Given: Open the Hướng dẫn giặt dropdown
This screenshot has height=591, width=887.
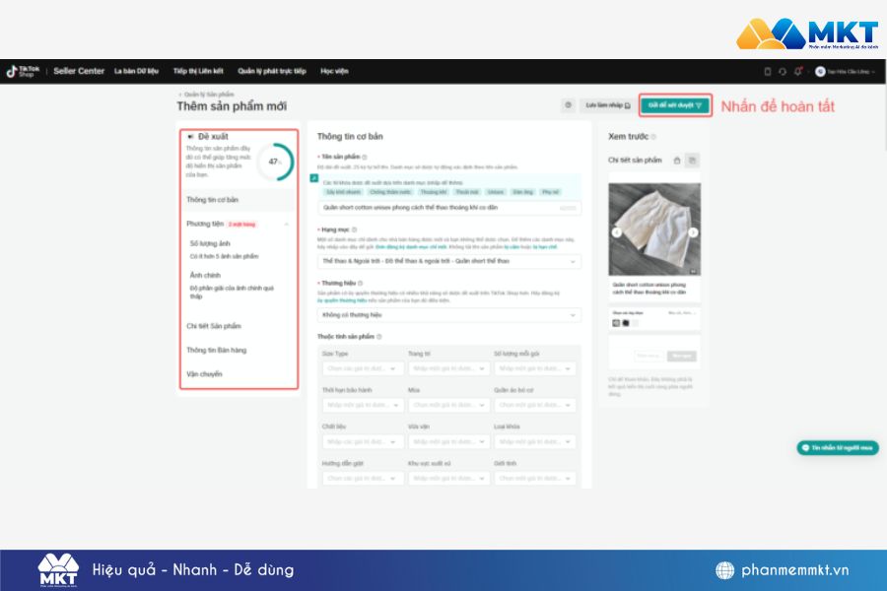Looking at the screenshot, I should [363, 479].
